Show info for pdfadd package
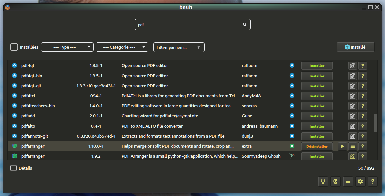 tap(363, 116)
